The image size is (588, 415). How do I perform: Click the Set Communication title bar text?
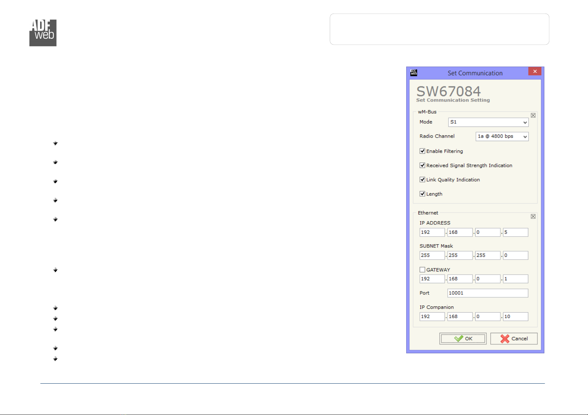tap(475, 73)
